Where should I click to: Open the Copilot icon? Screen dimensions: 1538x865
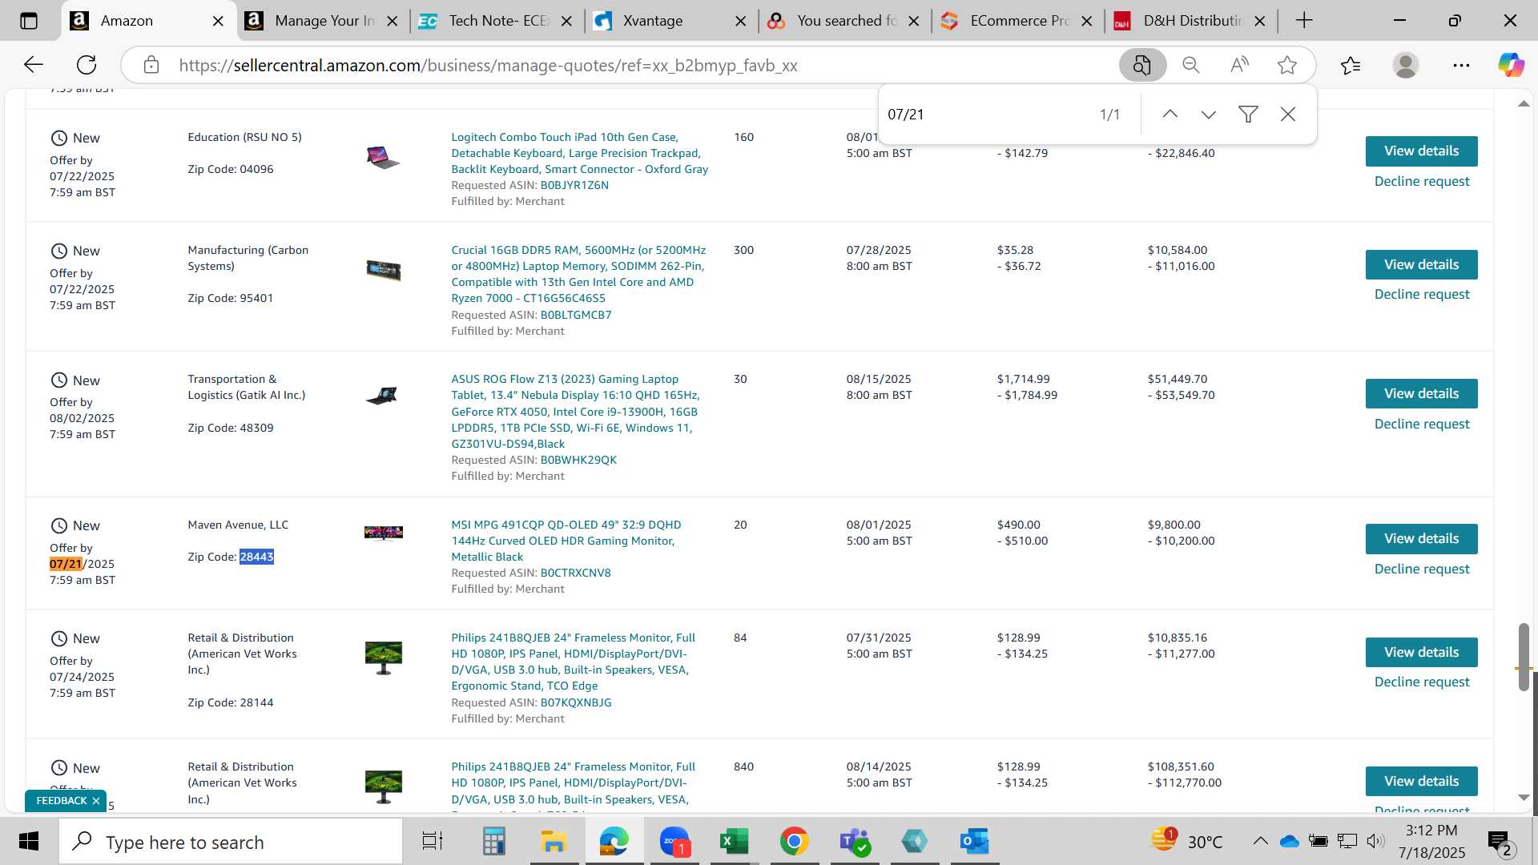[1511, 65]
